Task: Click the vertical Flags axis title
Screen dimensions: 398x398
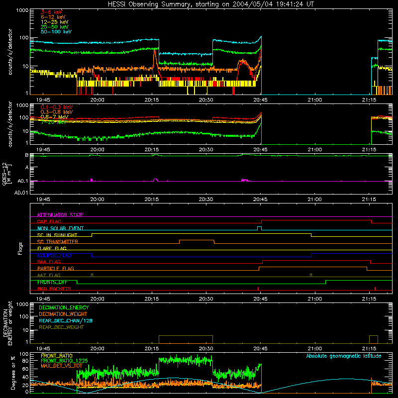Action: (20, 248)
